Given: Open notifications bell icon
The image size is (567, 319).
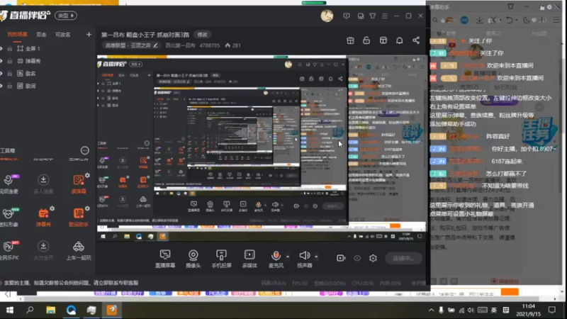Looking at the screenshot, I should point(399,40).
